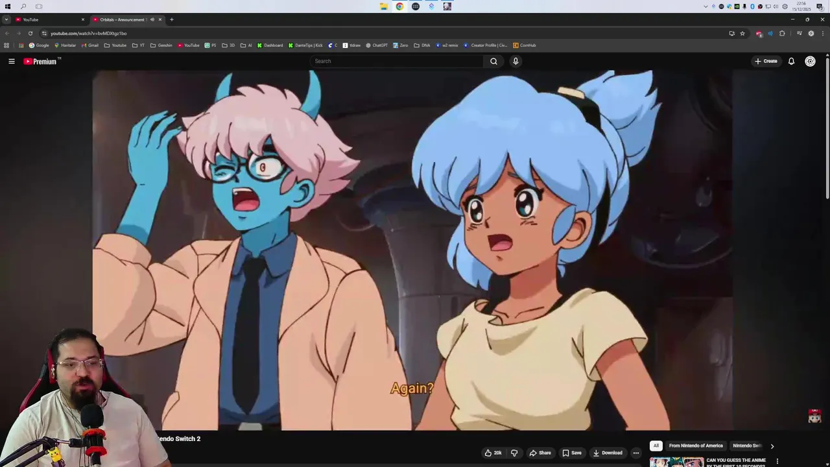The image size is (830, 467).
Task: Open the ChatGPT bookmark
Action: click(x=377, y=45)
